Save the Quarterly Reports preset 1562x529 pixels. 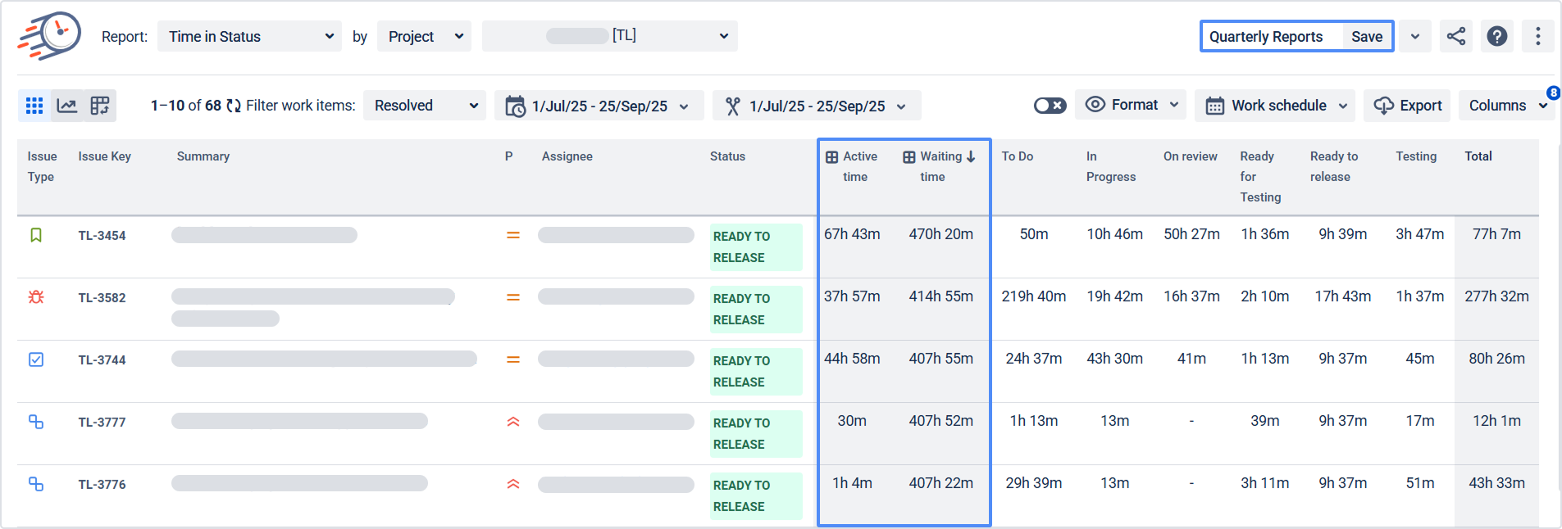click(1367, 37)
